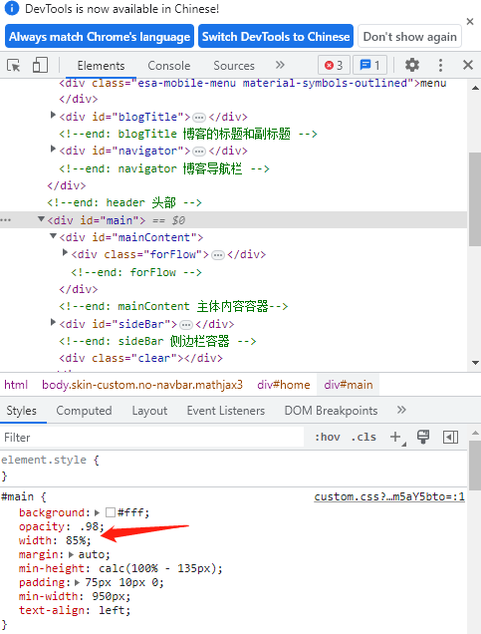Dismiss the language notification bar
The width and height of the screenshot is (481, 634).
pyautogui.click(x=470, y=21)
